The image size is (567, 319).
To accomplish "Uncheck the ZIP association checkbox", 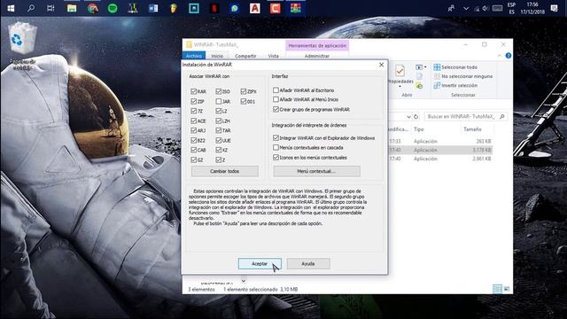I will point(193,101).
